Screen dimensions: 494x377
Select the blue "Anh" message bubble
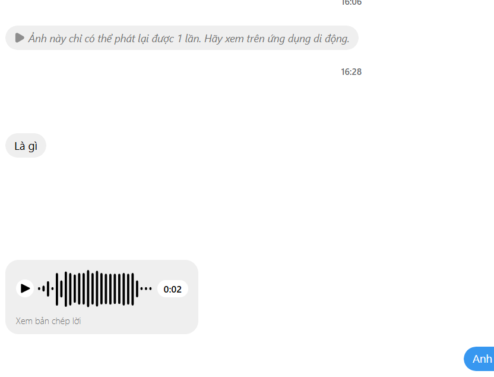[479, 359]
